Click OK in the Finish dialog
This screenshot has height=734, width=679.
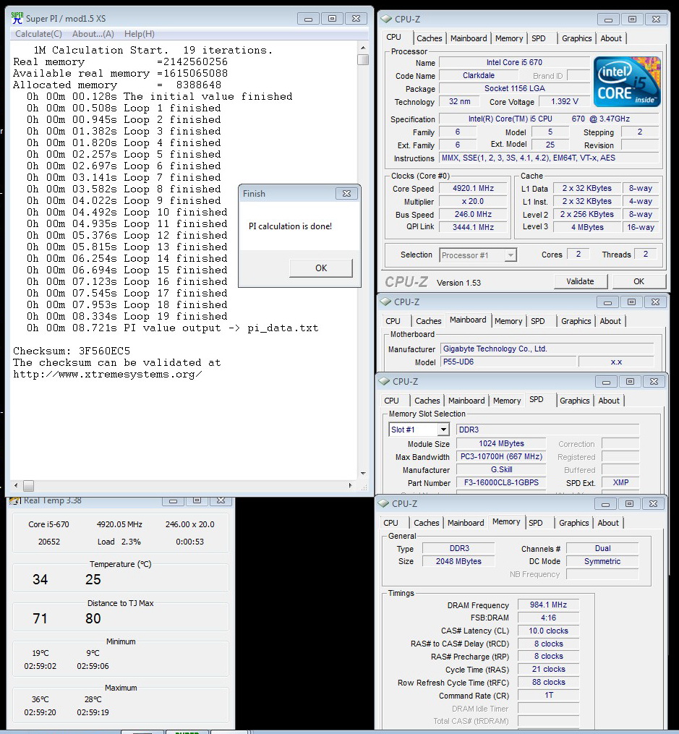[x=321, y=268]
